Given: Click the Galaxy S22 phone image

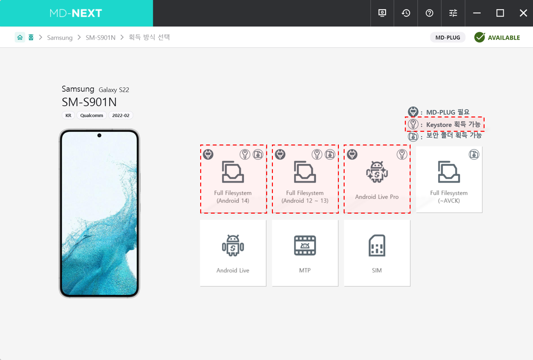Looking at the screenshot, I should [x=99, y=213].
